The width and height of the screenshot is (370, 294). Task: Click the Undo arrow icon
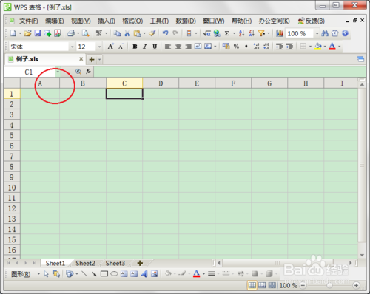coord(166,33)
